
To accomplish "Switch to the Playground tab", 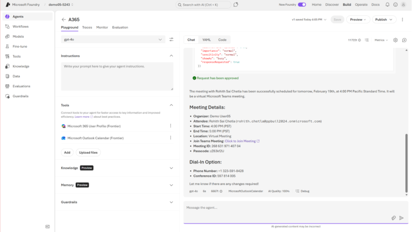I will click(x=70, y=27).
